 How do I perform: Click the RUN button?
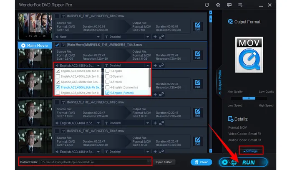(243, 162)
